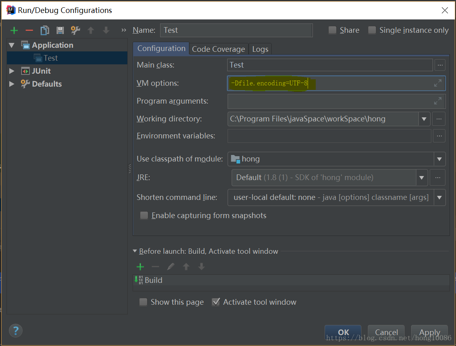Click the green Add New Configuration plus icon

coord(14,30)
